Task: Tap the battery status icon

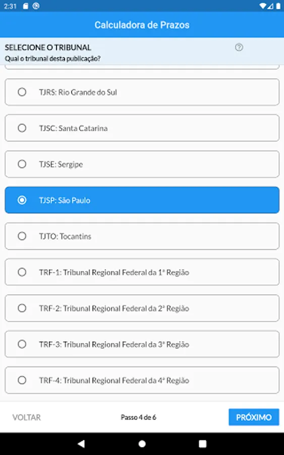Action: point(278,6)
